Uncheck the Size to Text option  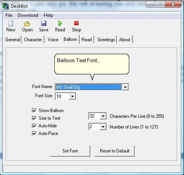(x=34, y=118)
